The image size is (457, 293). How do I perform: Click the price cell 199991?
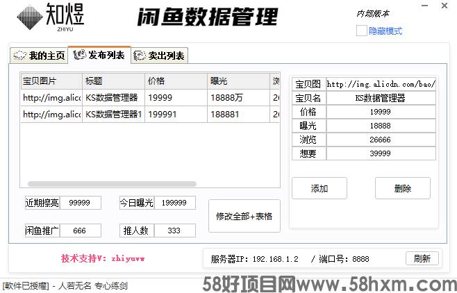(x=176, y=114)
